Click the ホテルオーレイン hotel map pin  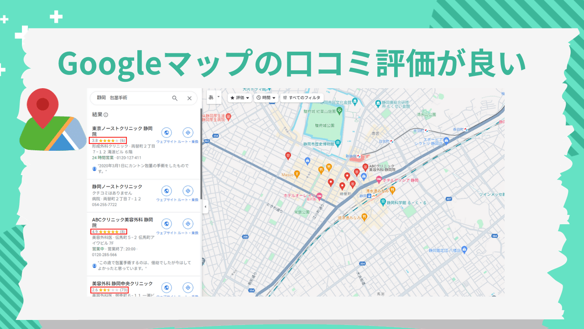coord(319,196)
